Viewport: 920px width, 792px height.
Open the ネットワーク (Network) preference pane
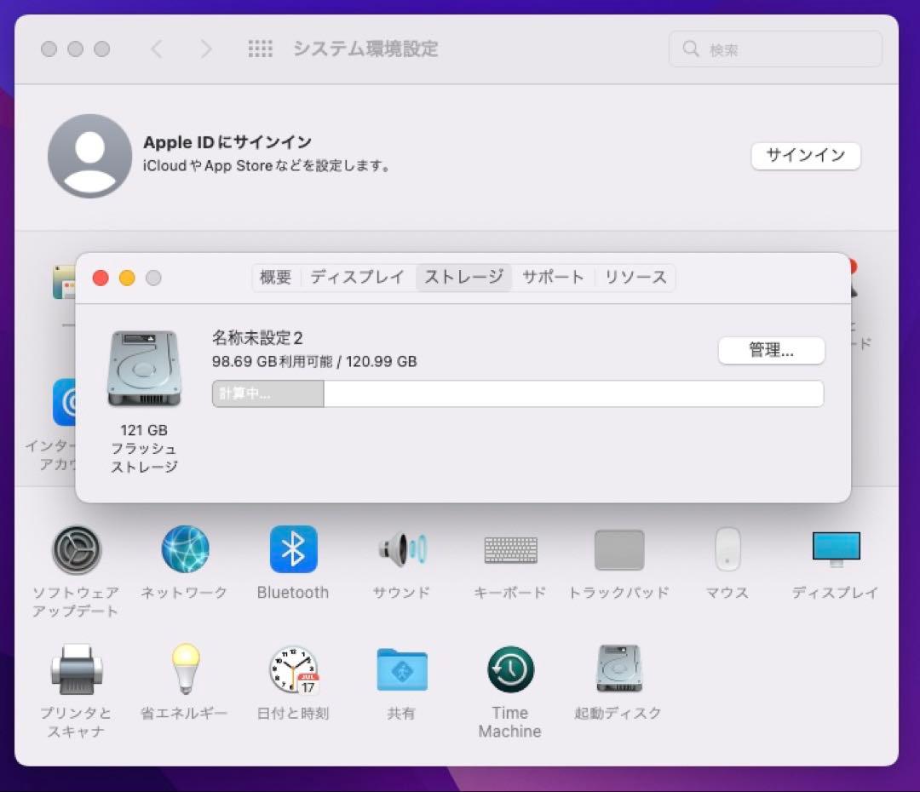pos(185,549)
